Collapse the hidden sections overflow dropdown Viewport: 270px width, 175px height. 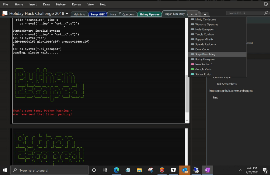(x=194, y=14)
